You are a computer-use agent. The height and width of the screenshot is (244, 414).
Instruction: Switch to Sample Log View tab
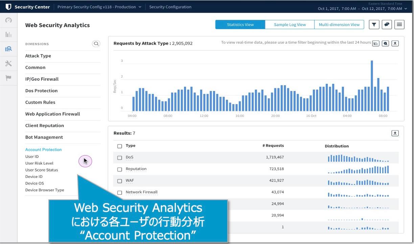point(290,25)
